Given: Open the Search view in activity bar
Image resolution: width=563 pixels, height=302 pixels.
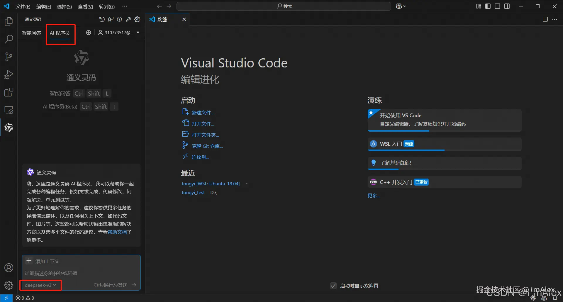Looking at the screenshot, I should (9, 39).
